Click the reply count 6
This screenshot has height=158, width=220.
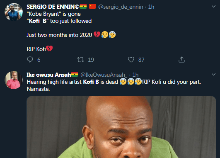click(39, 60)
